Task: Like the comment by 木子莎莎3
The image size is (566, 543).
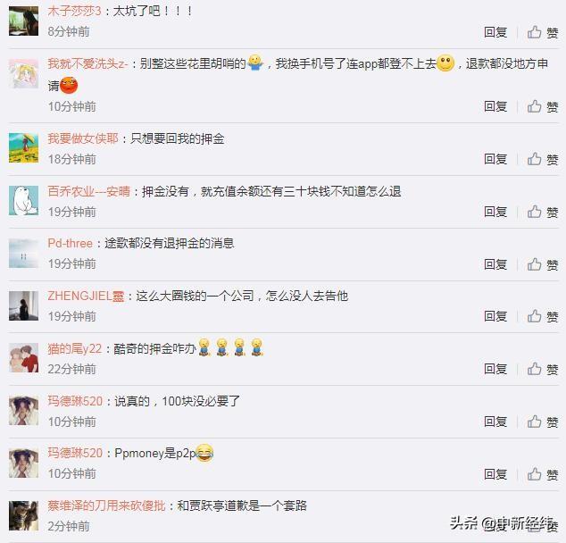Action: click(543, 32)
